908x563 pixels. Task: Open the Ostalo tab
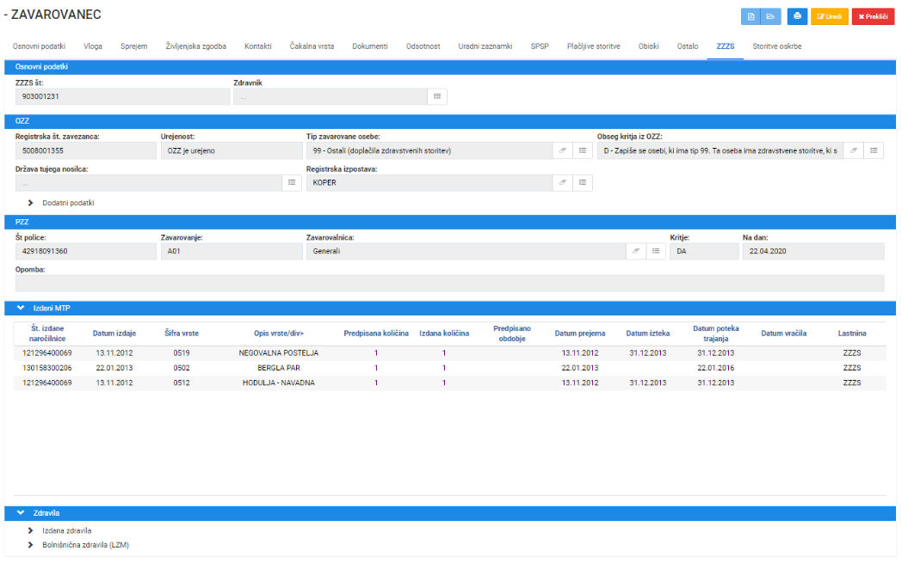click(x=688, y=46)
